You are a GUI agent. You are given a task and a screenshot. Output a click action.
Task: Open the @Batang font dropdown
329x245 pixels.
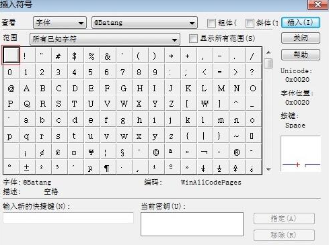point(145,23)
